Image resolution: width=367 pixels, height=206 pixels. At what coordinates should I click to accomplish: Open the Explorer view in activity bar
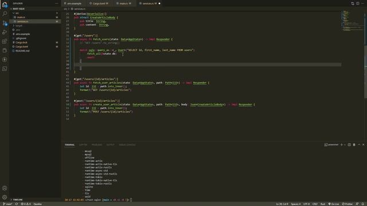pyautogui.click(x=5, y=5)
